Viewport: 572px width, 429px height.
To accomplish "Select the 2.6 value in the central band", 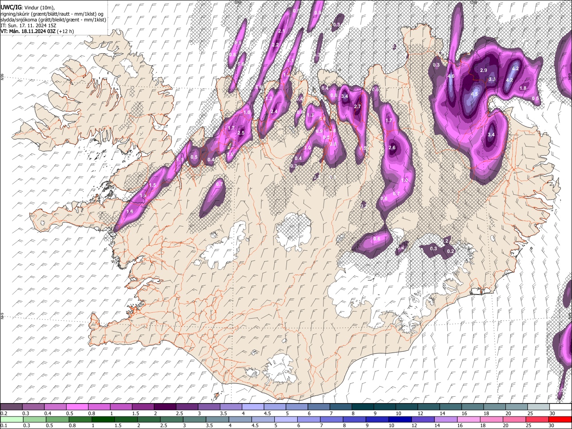I will pyautogui.click(x=392, y=148).
